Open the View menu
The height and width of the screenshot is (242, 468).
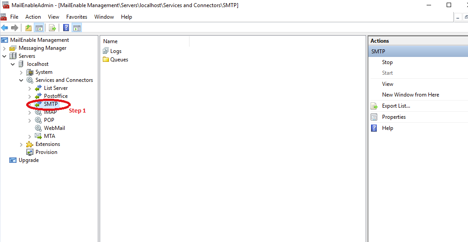[54, 17]
